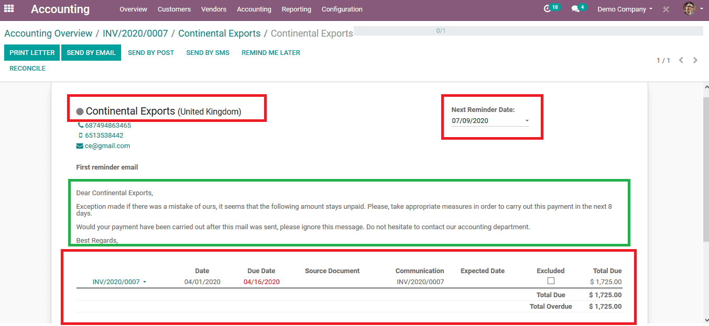The height and width of the screenshot is (326, 709).
Task: Click the grey trust status dot
Action: [80, 111]
